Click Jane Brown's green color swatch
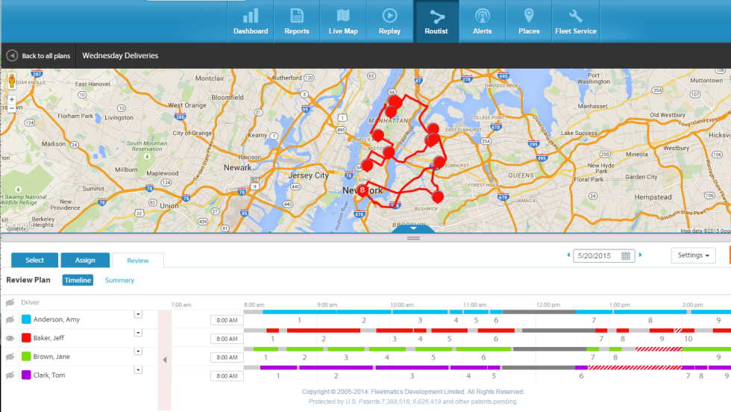Image resolution: width=731 pixels, height=412 pixels. [x=26, y=357]
